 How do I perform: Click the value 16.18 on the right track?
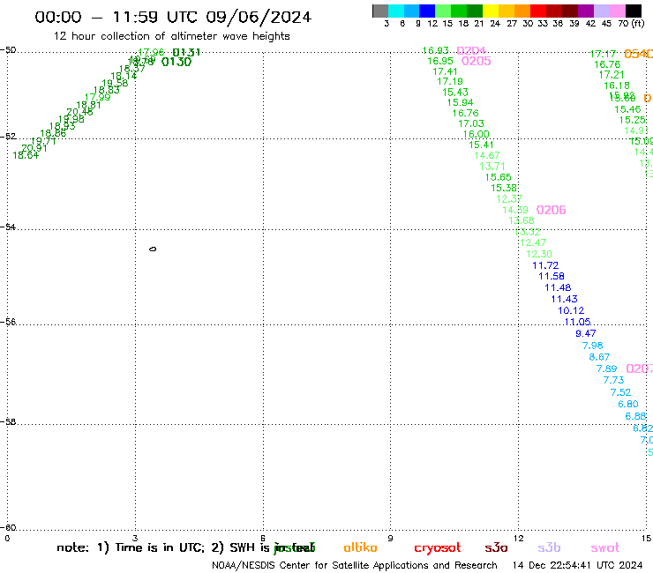[x=617, y=86]
